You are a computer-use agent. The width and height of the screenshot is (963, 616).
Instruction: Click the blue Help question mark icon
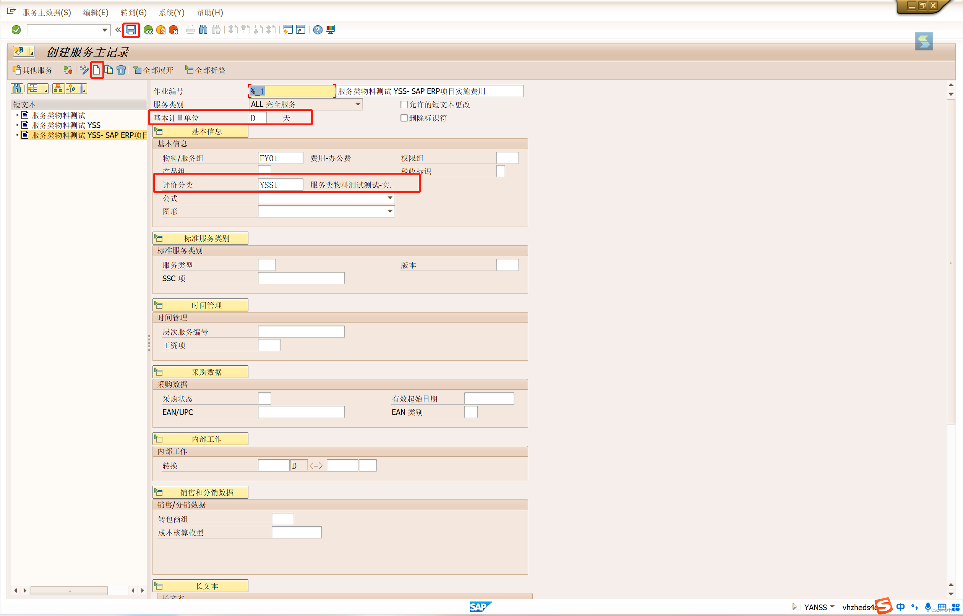[x=318, y=30]
